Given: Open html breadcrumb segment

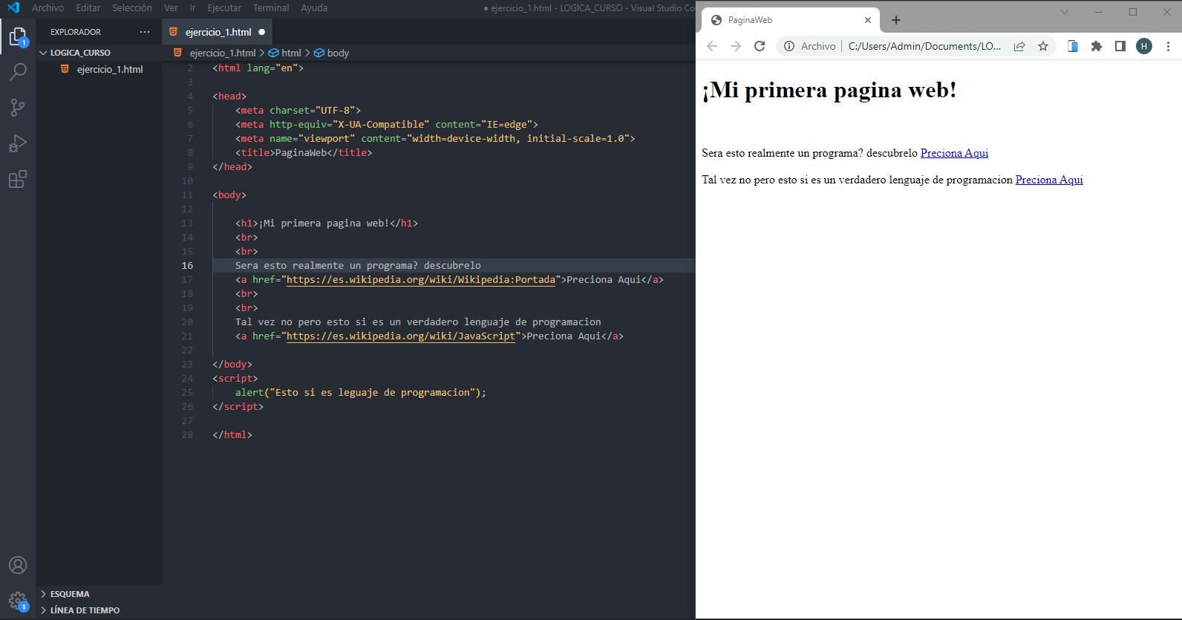Looking at the screenshot, I should pos(285,53).
